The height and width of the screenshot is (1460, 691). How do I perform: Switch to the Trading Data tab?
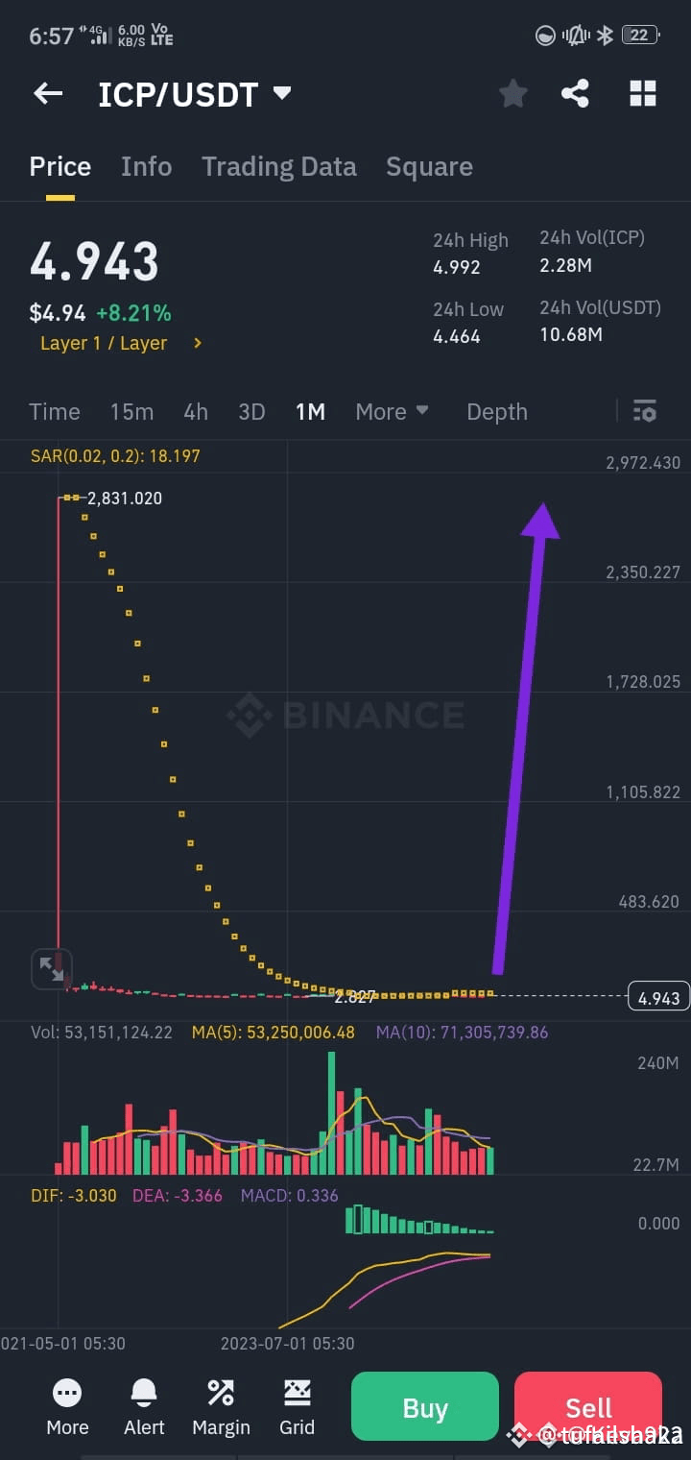tap(279, 166)
